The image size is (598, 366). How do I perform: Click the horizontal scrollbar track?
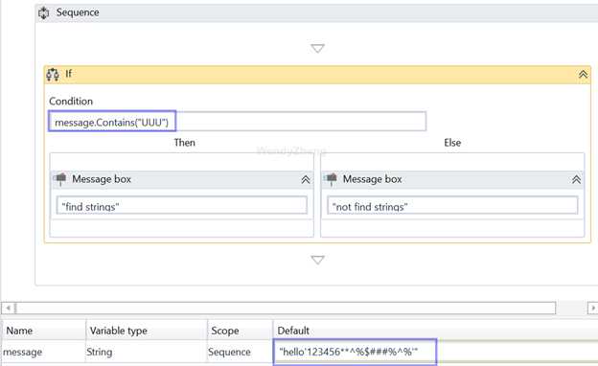pyautogui.click(x=286, y=308)
